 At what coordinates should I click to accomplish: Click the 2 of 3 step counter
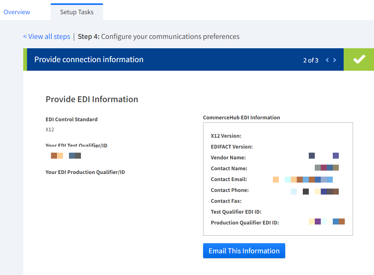[x=311, y=60]
